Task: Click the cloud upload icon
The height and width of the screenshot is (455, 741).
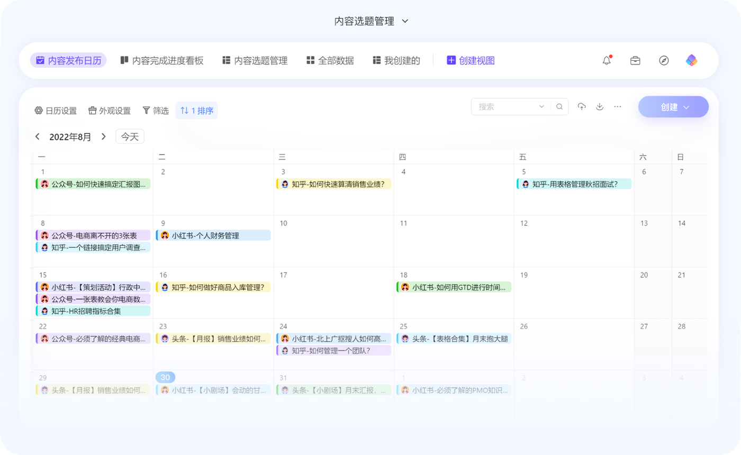Action: click(x=582, y=106)
